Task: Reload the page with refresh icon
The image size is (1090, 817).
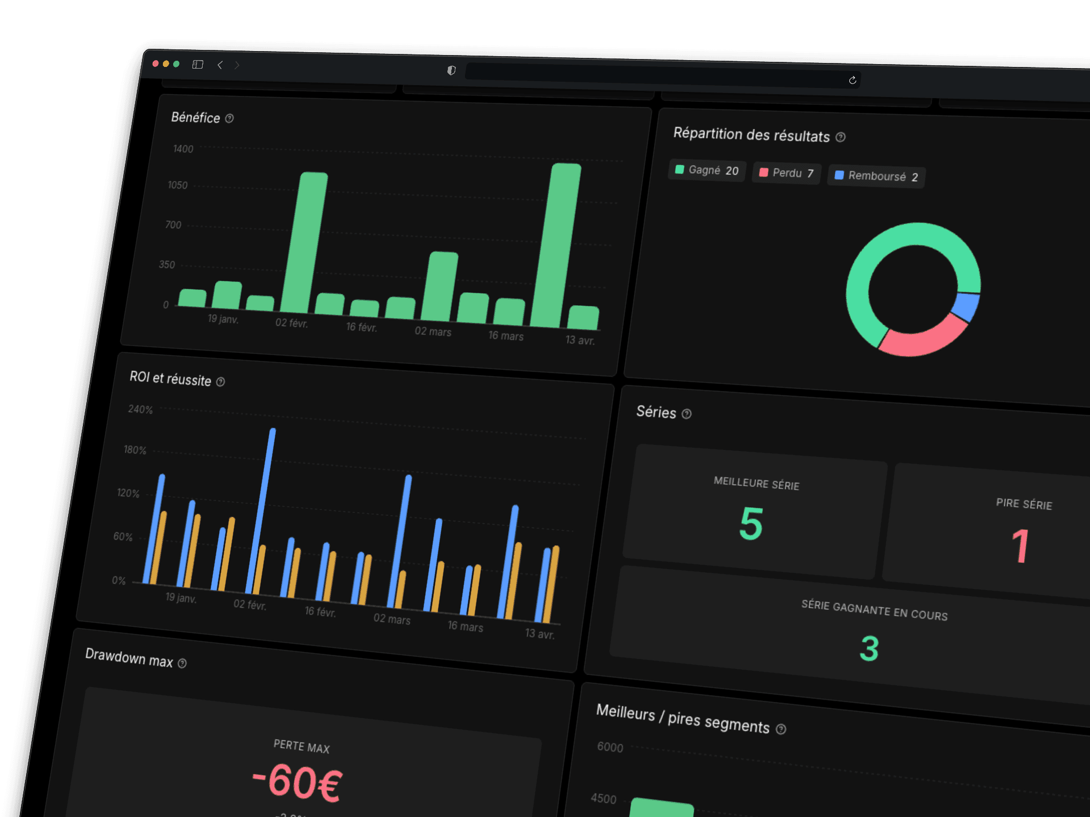Action: 852,80
